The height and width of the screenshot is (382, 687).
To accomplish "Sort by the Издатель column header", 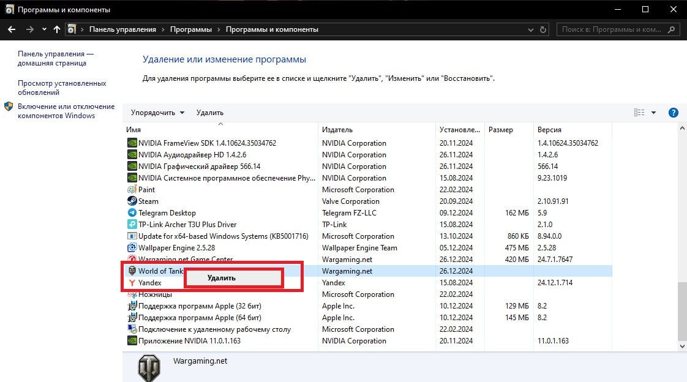I will pyautogui.click(x=337, y=130).
